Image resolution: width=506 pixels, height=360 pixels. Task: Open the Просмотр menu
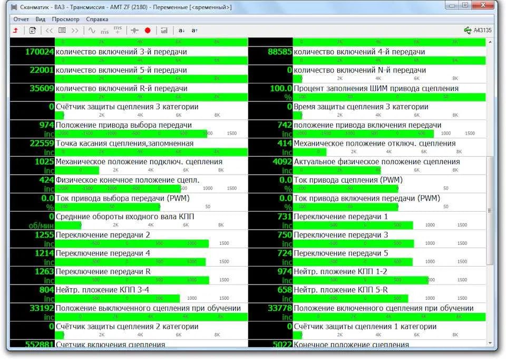65,19
